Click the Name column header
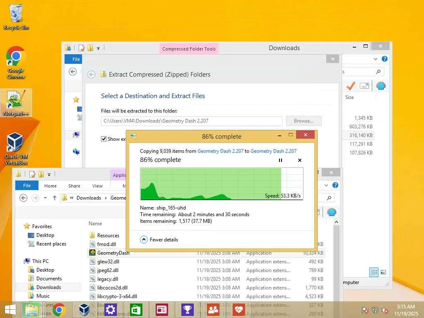Screen dimensions: 424x318 (x=95, y=224)
